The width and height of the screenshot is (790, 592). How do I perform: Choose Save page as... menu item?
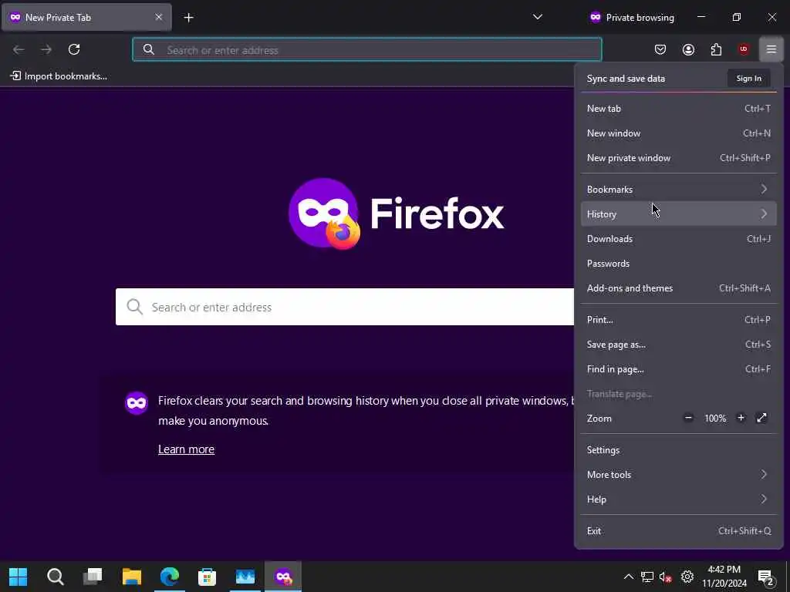[x=679, y=345]
